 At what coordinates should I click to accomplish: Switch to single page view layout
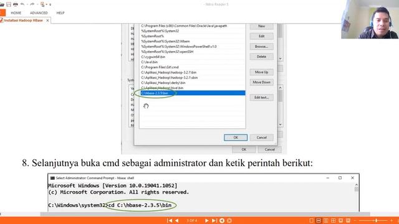coord(311,220)
